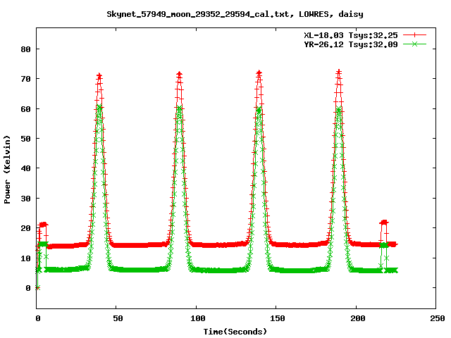Select the XL-18.03 Tsys:32.25 legend entry

click(351, 35)
